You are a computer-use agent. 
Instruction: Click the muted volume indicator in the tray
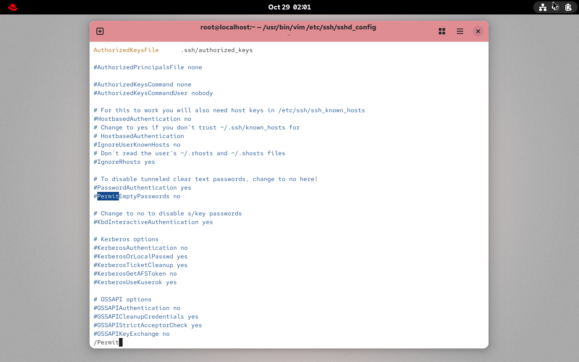pyautogui.click(x=555, y=7)
